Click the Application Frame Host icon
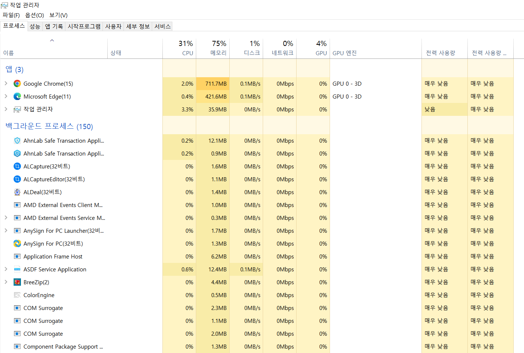524x353 pixels. click(17, 256)
